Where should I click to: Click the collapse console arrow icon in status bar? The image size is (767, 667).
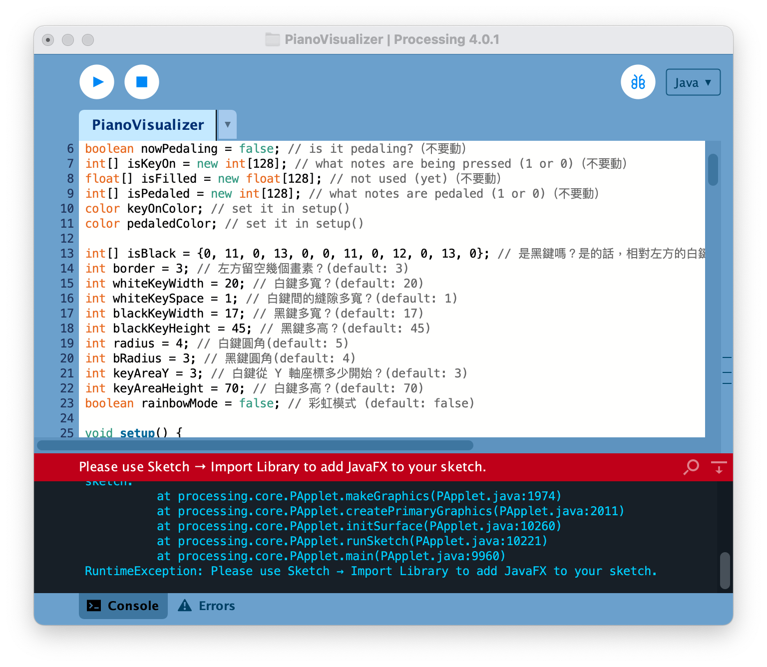(719, 467)
